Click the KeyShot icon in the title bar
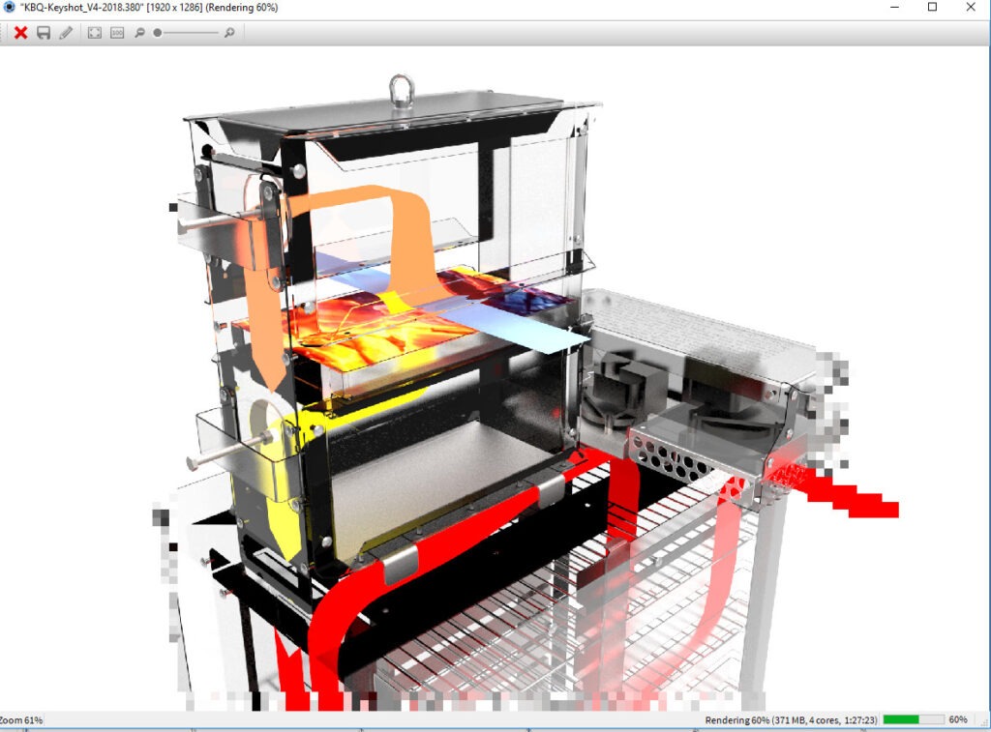Screen dimensions: 991x732 click(9, 7)
